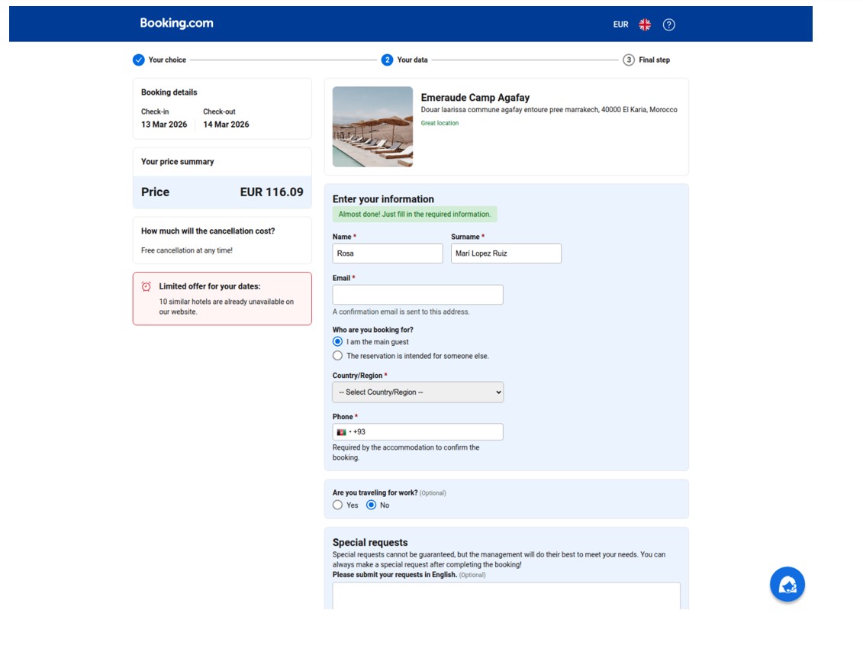Click the Special requests text area

(x=506, y=596)
